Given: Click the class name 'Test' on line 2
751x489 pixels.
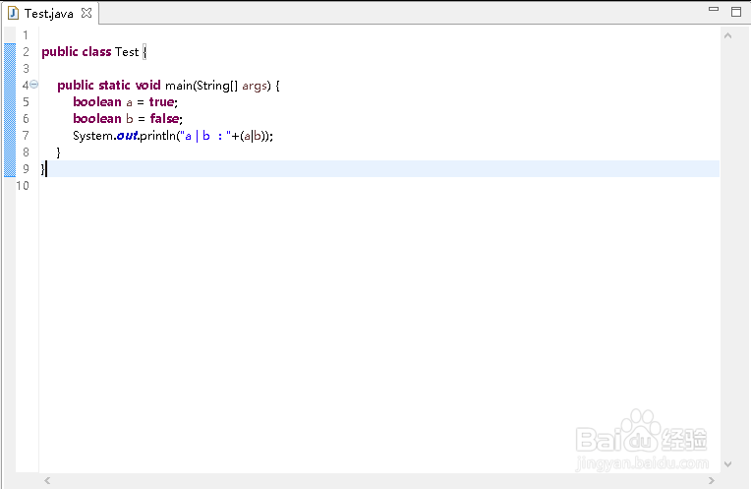Looking at the screenshot, I should coord(127,52).
